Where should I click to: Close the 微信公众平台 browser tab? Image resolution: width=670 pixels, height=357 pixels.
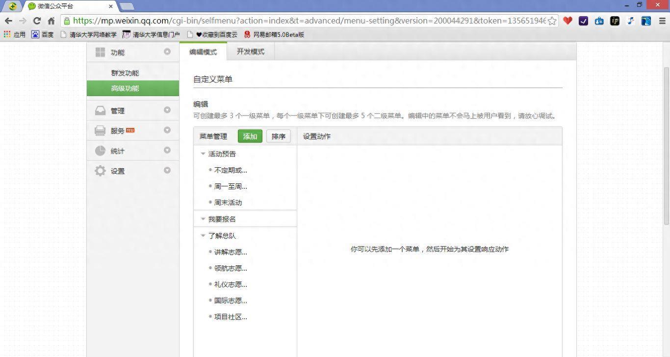pyautogui.click(x=111, y=6)
